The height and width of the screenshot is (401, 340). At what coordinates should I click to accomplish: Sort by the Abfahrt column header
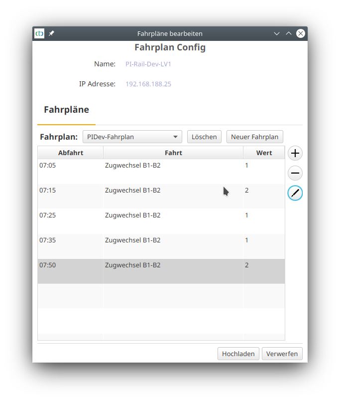(70, 153)
